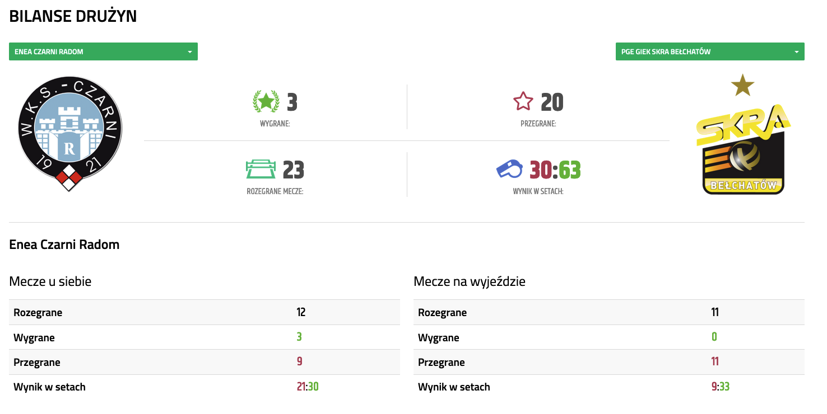Click the home sets result 21:30

[x=308, y=387]
